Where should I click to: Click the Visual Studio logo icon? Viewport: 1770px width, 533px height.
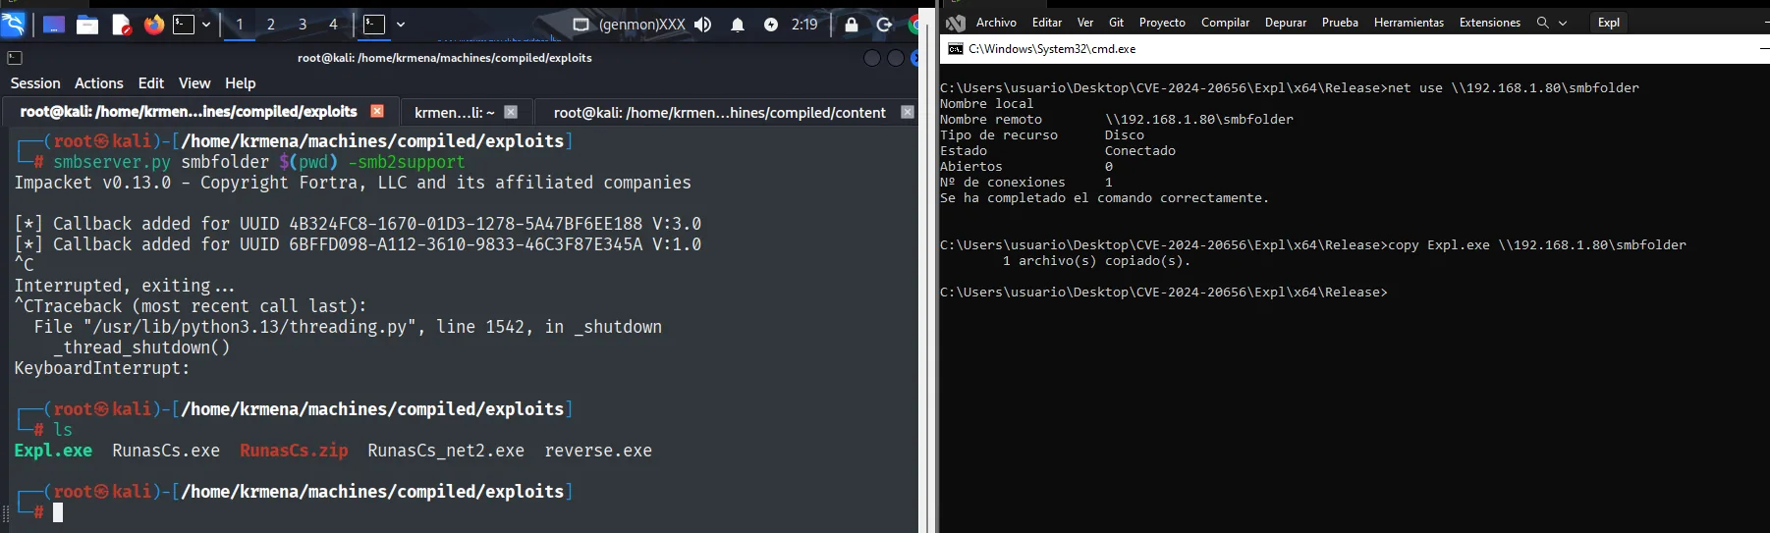956,24
